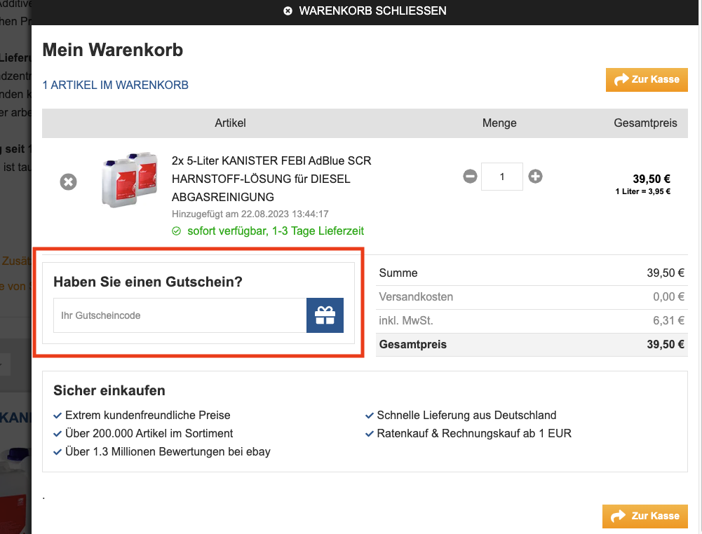This screenshot has width=702, height=534.
Task: Click the X icon beside Warenkorb schliessen
Action: point(288,11)
